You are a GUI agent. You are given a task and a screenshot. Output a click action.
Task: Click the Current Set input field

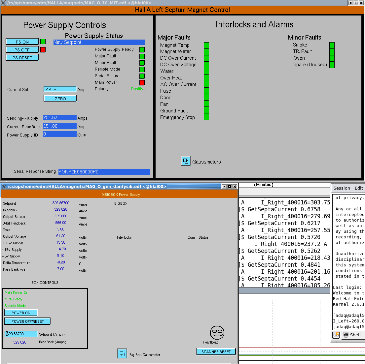pyautogui.click(x=60, y=89)
